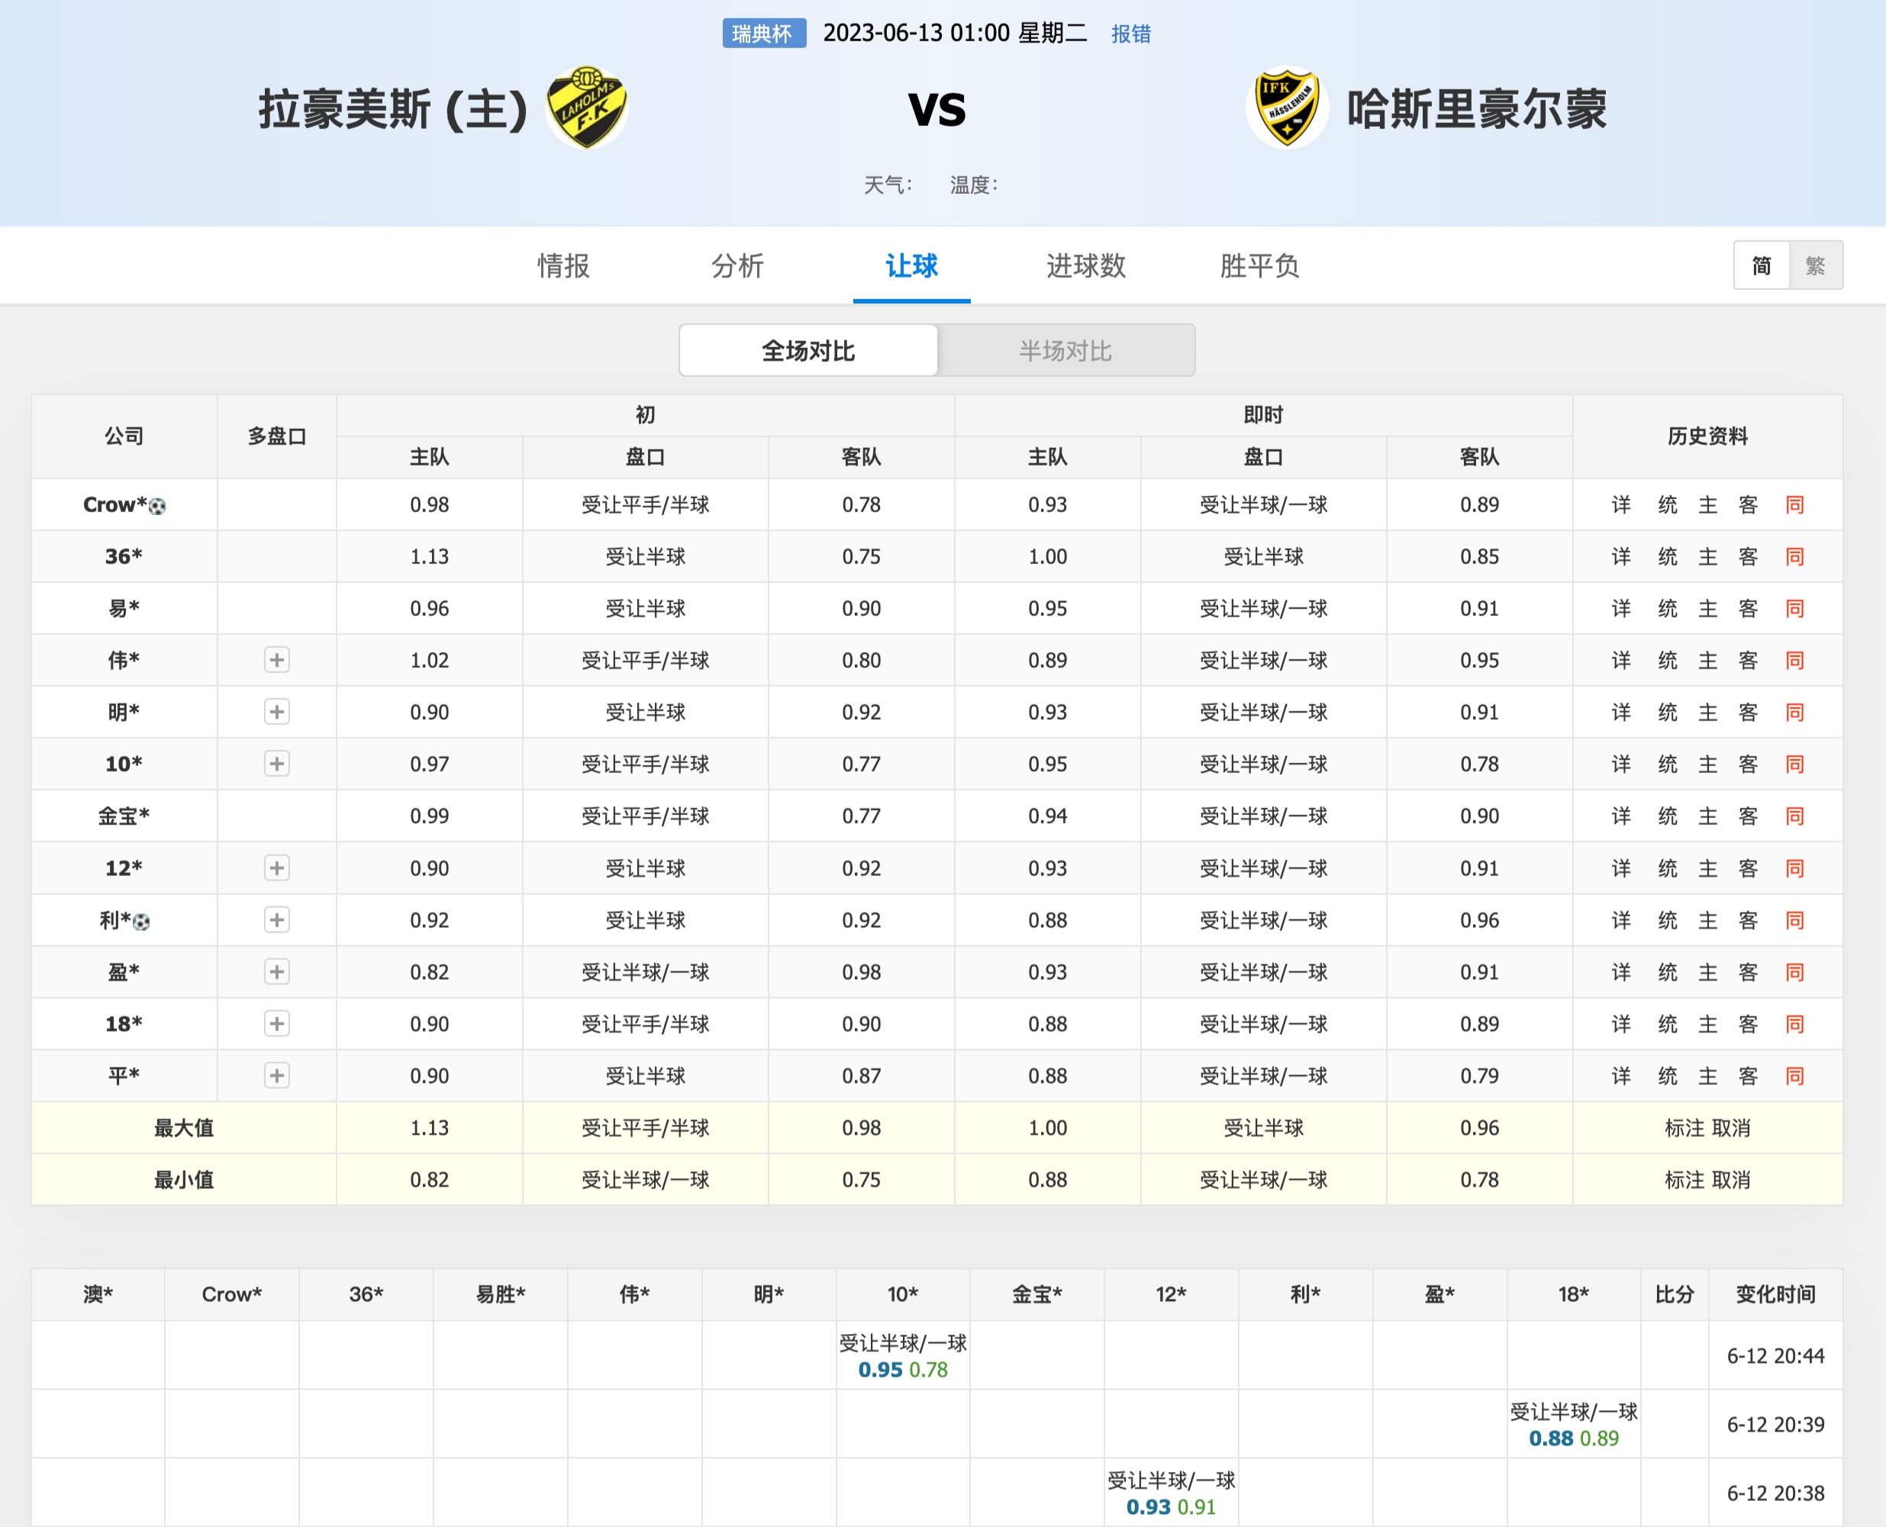
Task: Expand multi-handicap plus for 18* row
Action: pyautogui.click(x=277, y=1024)
